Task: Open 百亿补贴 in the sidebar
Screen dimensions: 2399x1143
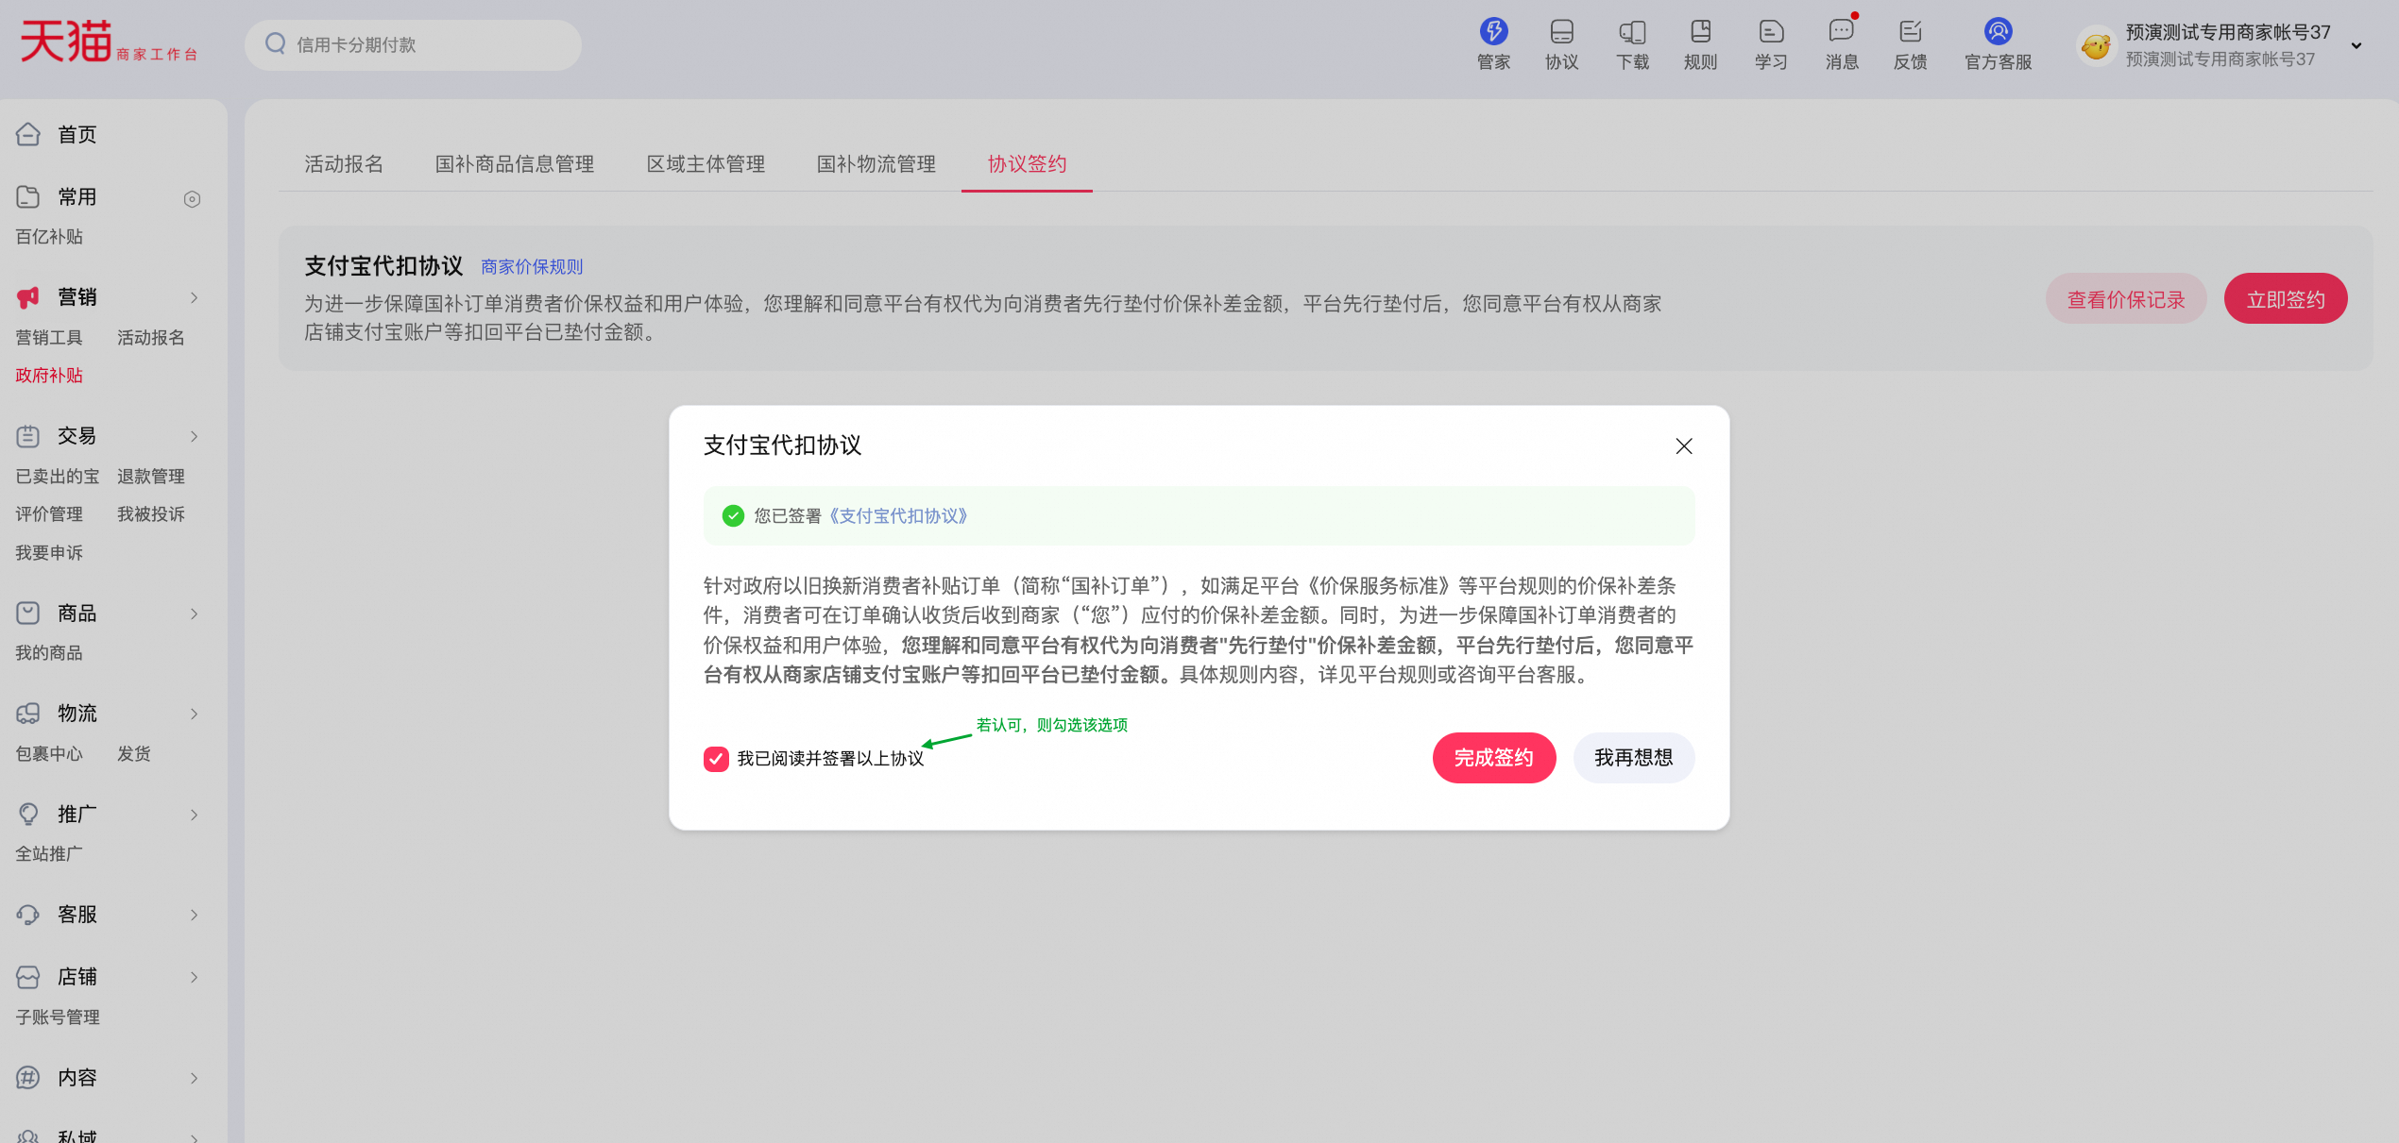Action: (49, 236)
